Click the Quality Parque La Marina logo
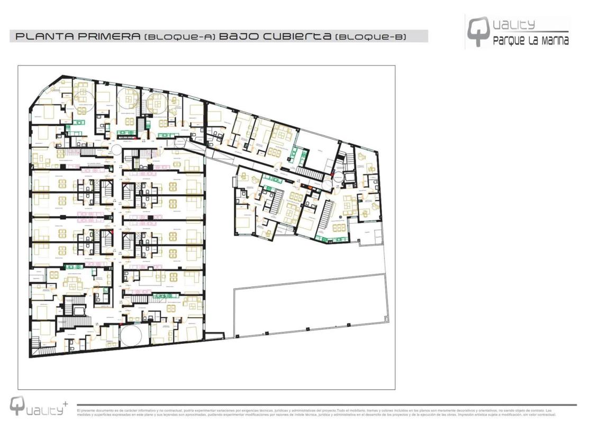This screenshot has width=599, height=423. click(x=517, y=32)
